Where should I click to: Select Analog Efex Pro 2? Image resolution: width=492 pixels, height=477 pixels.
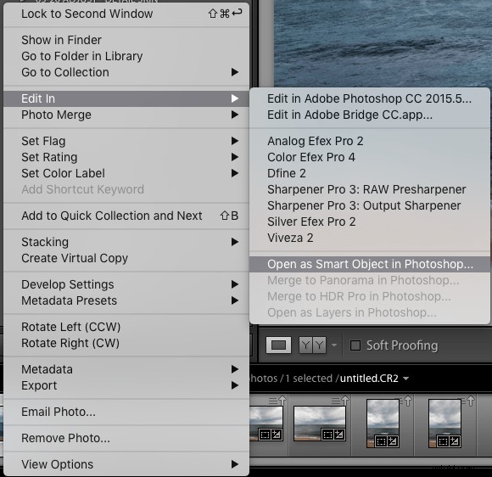[x=370, y=141]
